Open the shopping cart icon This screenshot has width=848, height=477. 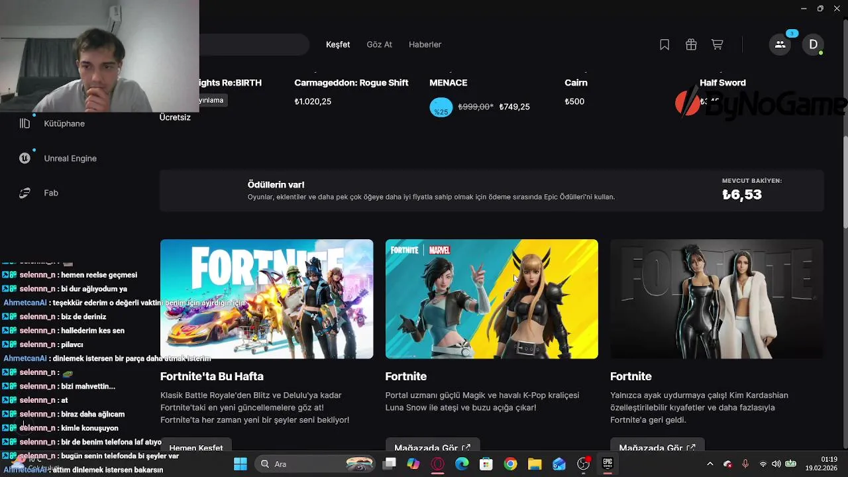[717, 44]
